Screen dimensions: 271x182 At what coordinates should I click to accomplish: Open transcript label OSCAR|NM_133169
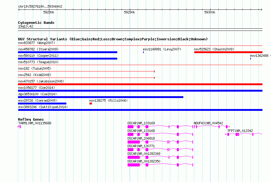click(x=141, y=123)
